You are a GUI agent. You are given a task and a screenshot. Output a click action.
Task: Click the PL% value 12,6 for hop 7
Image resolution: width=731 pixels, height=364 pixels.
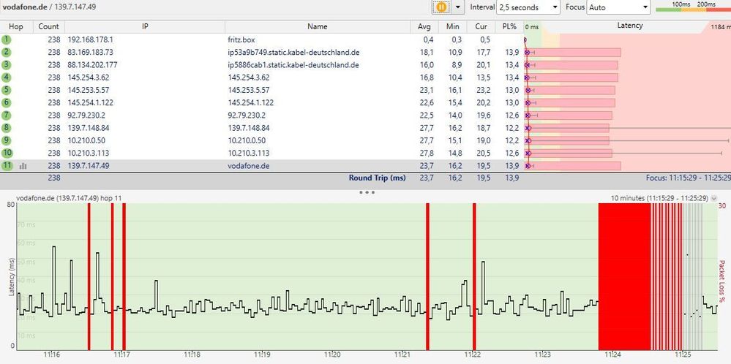(x=511, y=115)
